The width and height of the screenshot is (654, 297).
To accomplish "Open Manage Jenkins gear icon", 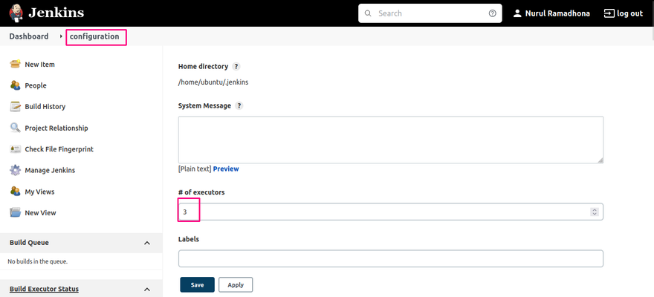I will 16,170.
